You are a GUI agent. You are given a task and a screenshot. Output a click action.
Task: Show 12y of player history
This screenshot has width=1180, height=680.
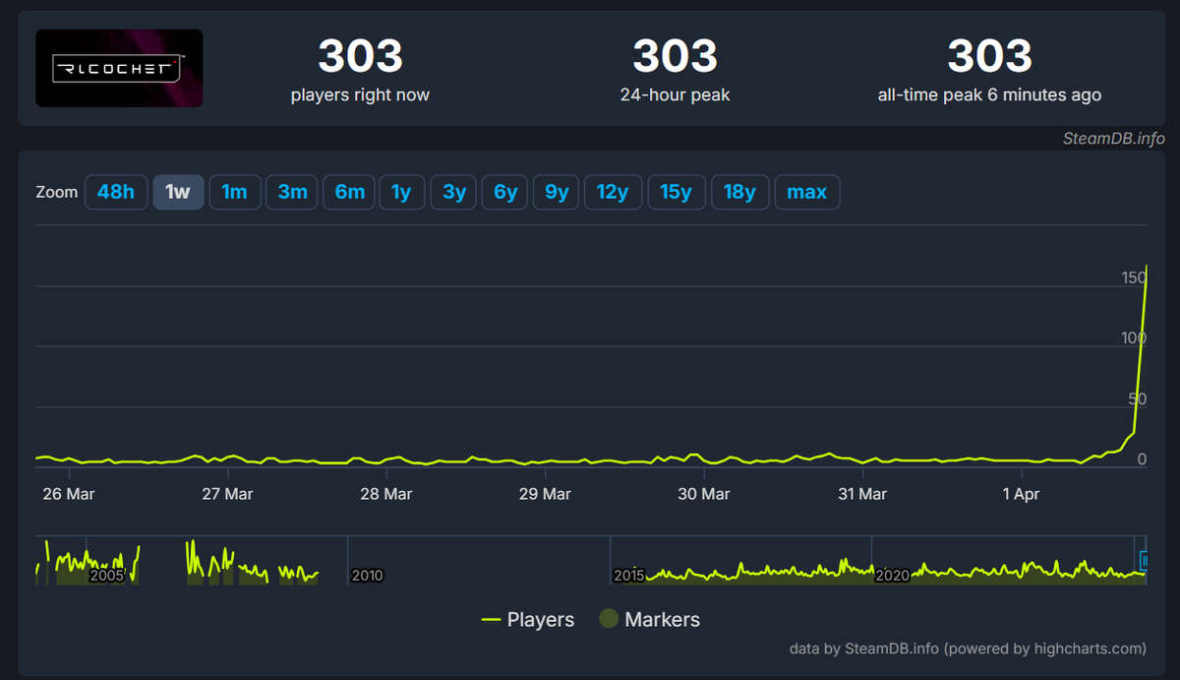613,192
